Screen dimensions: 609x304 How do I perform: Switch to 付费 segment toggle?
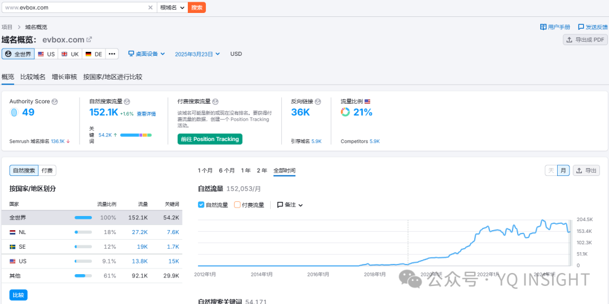(x=47, y=170)
